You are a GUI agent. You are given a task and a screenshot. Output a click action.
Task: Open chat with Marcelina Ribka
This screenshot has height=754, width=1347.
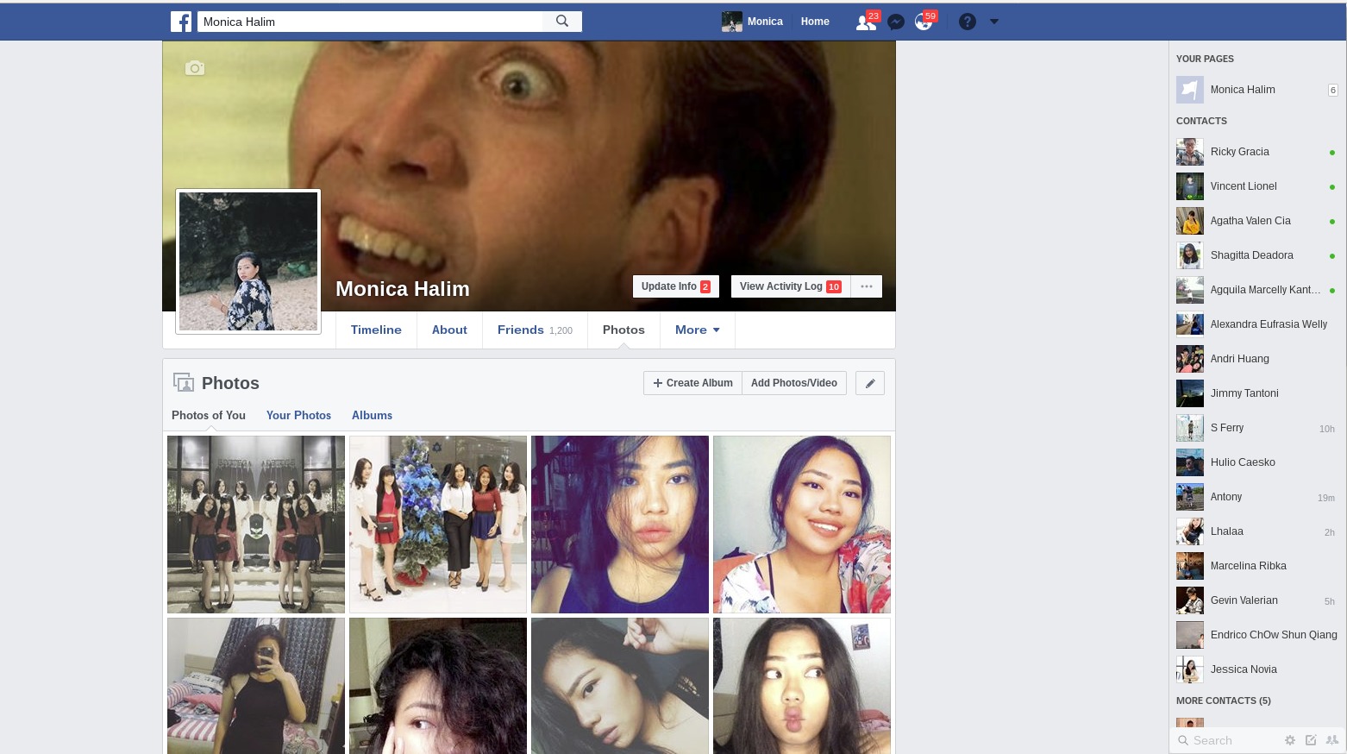pos(1256,566)
